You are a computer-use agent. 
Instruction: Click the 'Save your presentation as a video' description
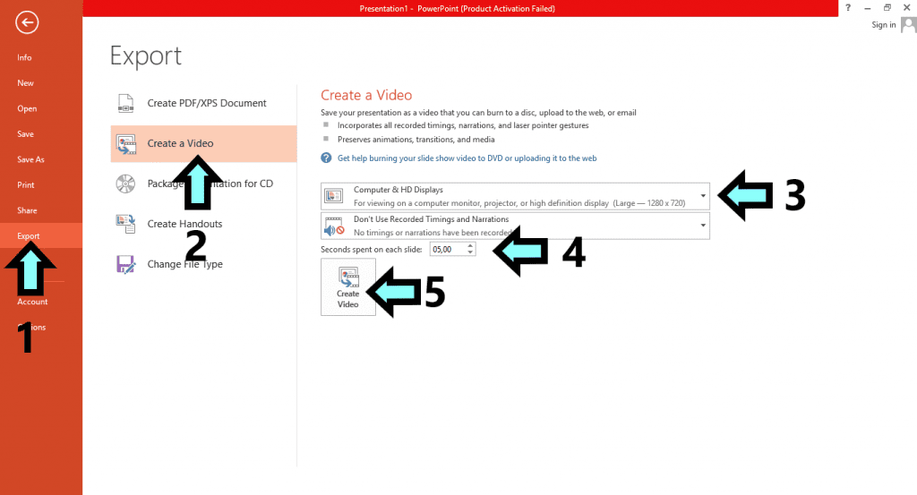478,112
